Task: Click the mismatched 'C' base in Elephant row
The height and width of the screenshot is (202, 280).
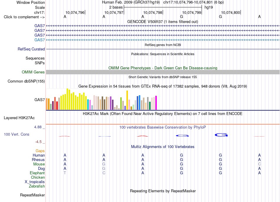Action: [x=104, y=173]
